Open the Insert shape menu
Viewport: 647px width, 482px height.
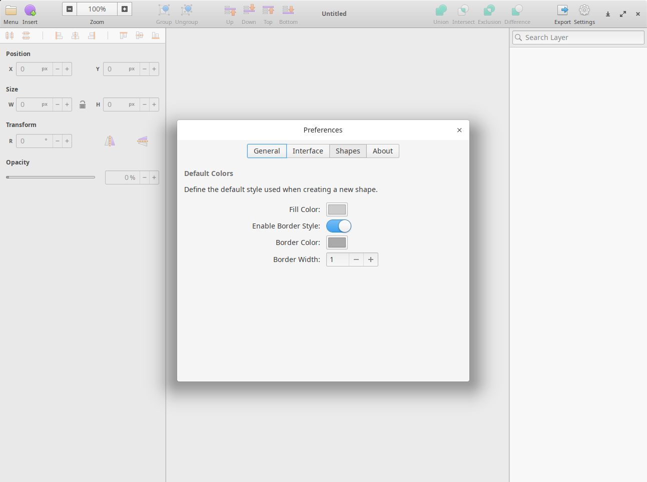point(30,10)
